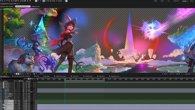Select the Selection arrow tool
Viewport: 195px width, 110px height.
click(44, 1)
